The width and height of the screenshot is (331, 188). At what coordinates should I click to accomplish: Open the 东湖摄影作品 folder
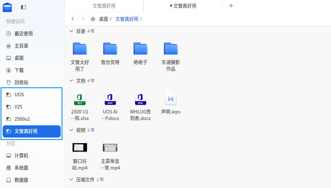171,49
